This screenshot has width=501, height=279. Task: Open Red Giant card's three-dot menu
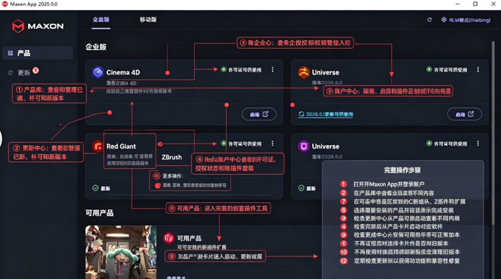click(272, 144)
